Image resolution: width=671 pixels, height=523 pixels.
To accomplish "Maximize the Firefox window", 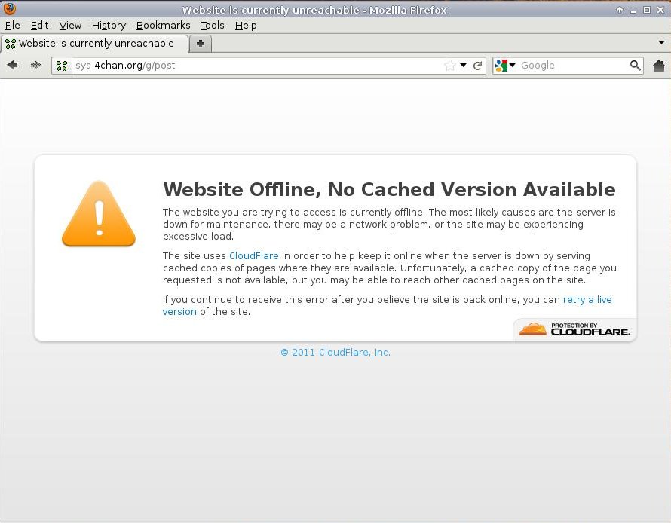I will coord(647,10).
